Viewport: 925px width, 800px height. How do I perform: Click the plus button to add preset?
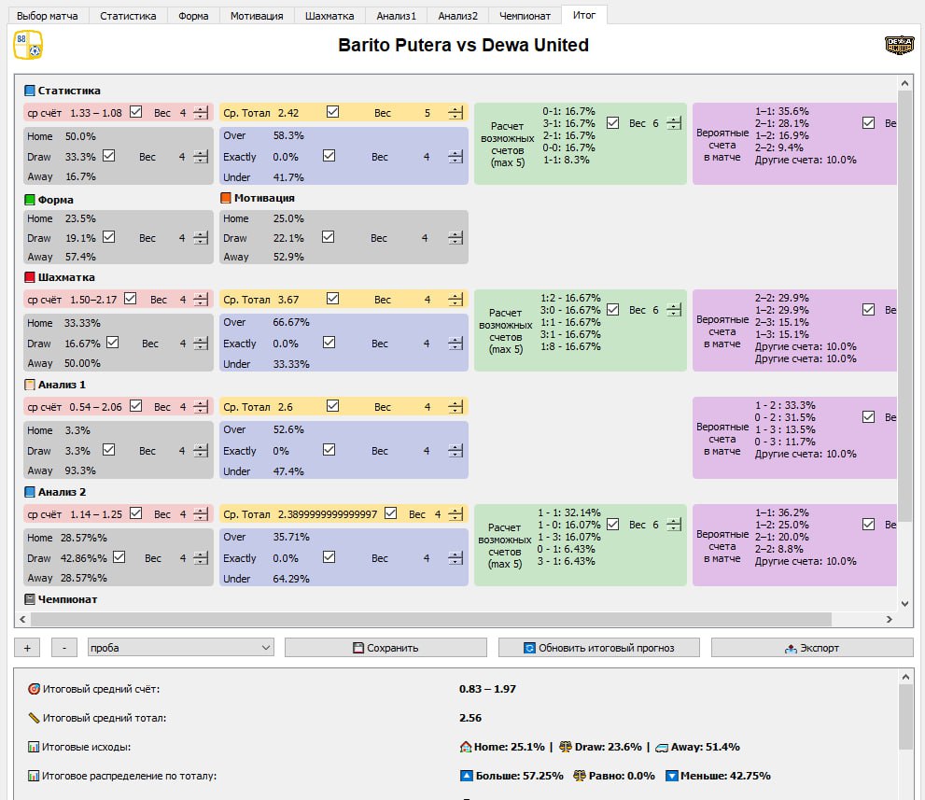pyautogui.click(x=27, y=647)
